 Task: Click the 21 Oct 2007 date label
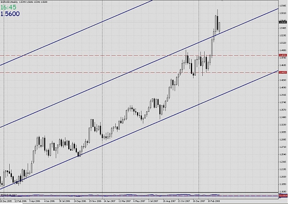184,201
